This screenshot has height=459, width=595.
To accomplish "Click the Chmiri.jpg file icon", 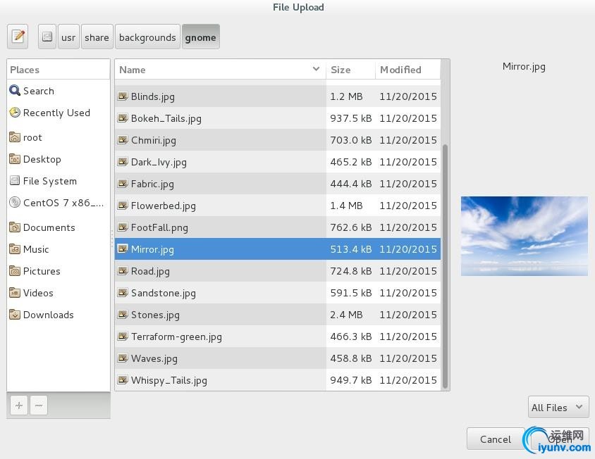I will (123, 140).
